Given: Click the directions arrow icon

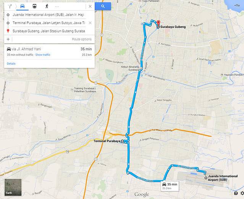Looking at the screenshot, I should point(10,6).
